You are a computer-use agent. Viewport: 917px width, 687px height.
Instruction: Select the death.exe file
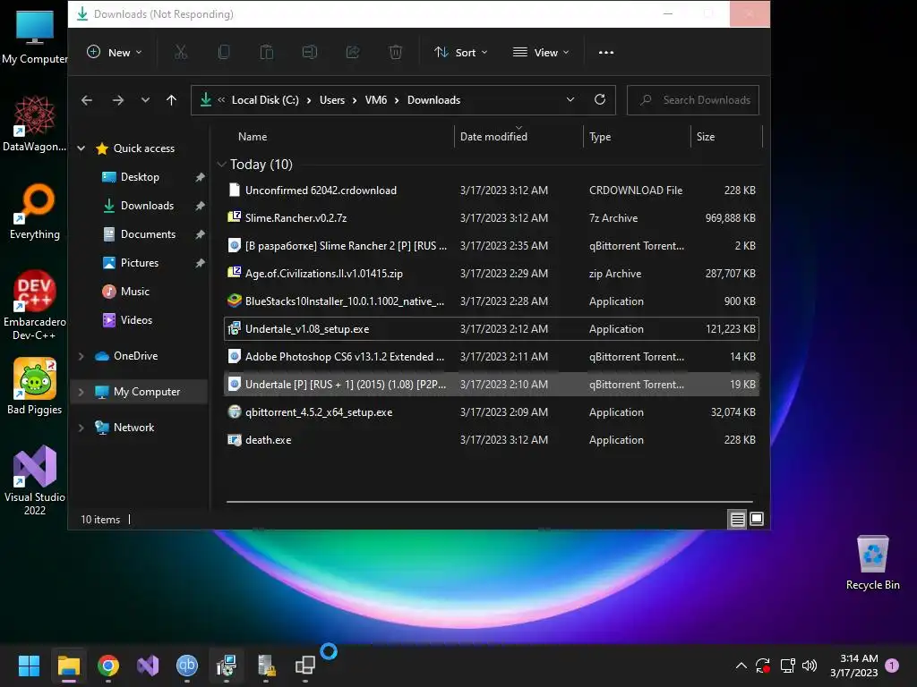[492, 440]
